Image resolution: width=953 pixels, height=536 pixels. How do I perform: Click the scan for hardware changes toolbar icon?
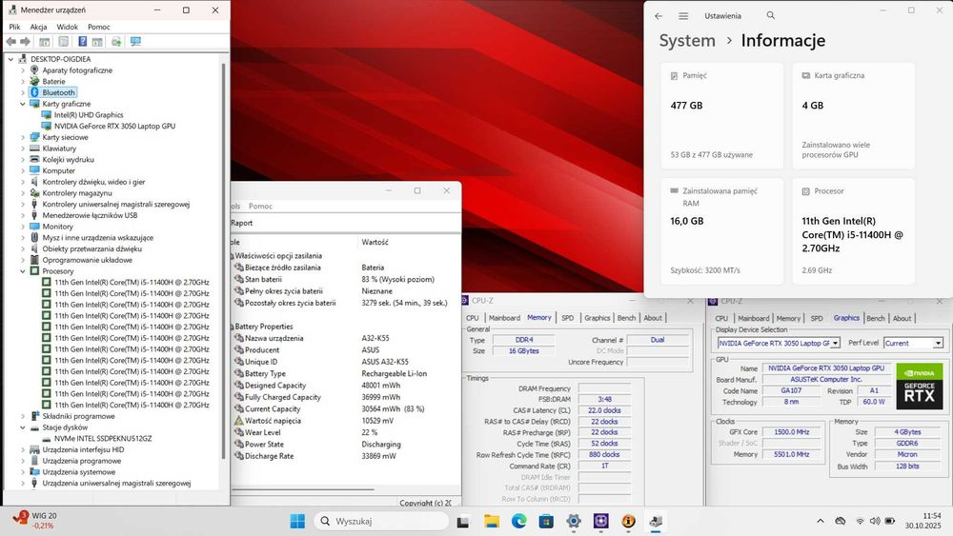(x=116, y=41)
